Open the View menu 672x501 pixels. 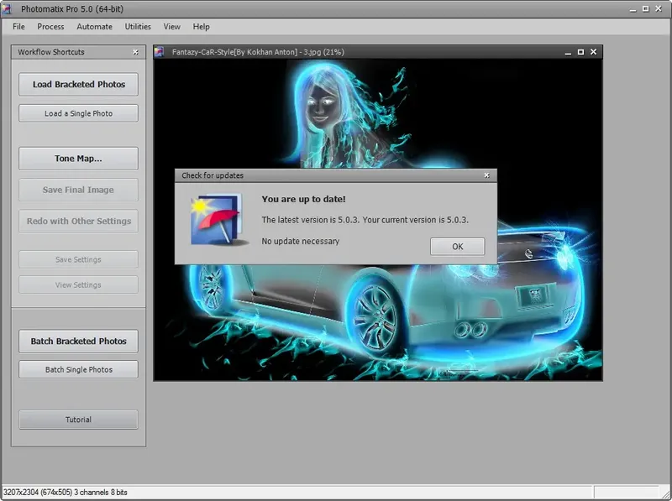(171, 27)
